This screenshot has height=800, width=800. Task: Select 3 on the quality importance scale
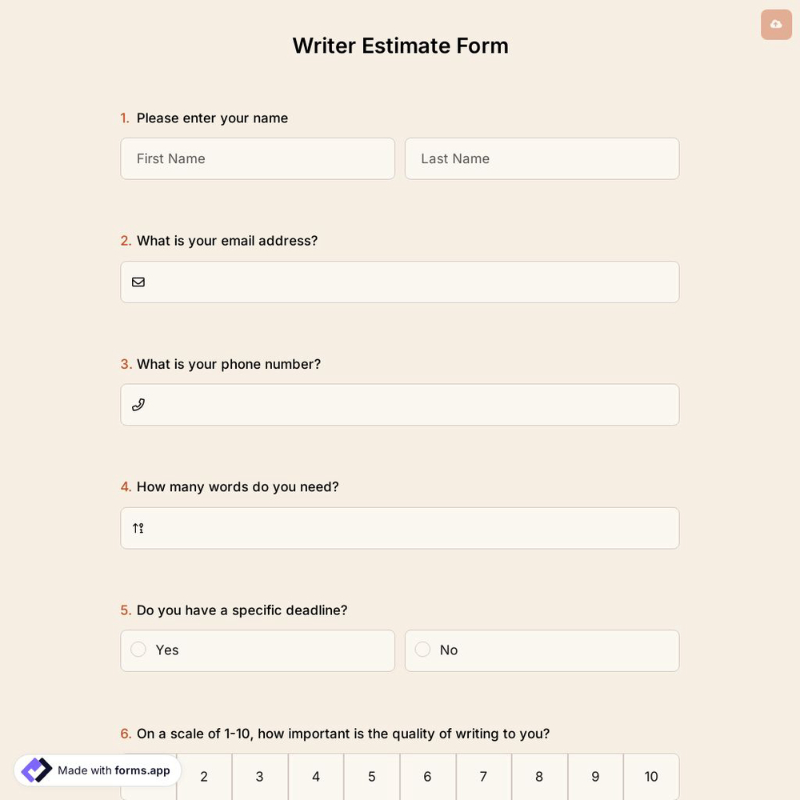click(x=259, y=776)
